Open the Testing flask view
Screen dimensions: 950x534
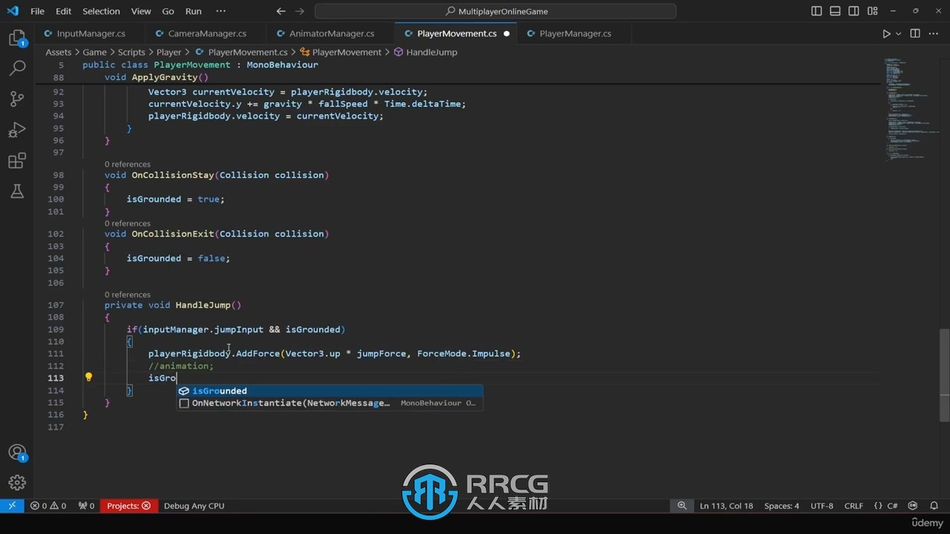(16, 191)
